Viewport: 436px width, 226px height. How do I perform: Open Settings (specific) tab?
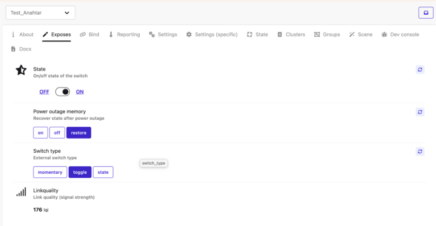(212, 35)
